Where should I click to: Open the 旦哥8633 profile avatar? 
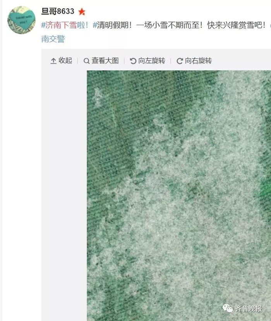(x=21, y=20)
